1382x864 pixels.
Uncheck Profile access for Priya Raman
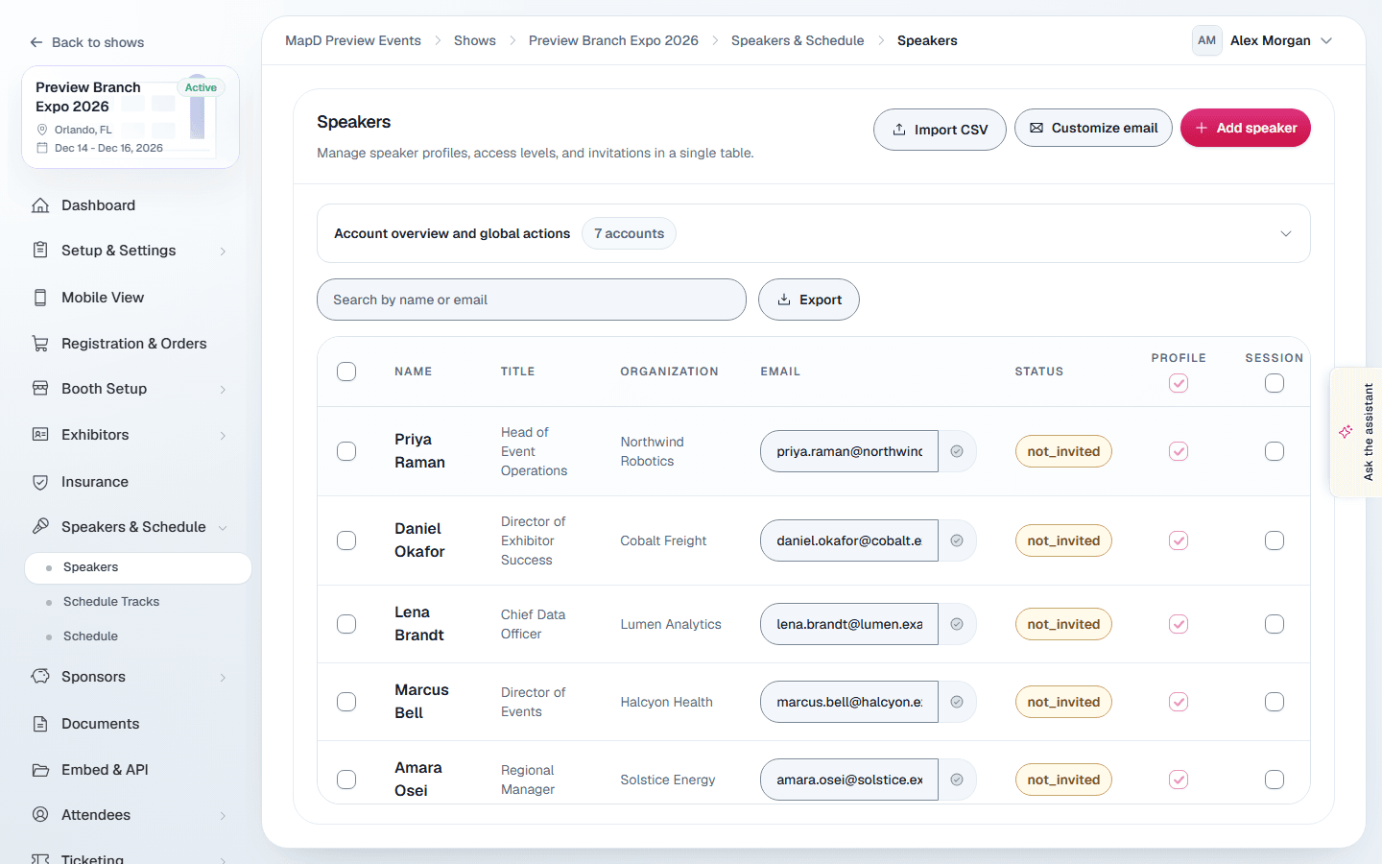pos(1179,451)
